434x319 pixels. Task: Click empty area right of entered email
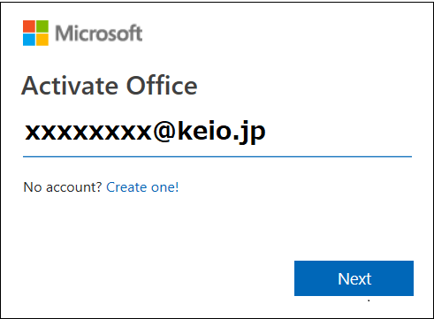point(339,133)
